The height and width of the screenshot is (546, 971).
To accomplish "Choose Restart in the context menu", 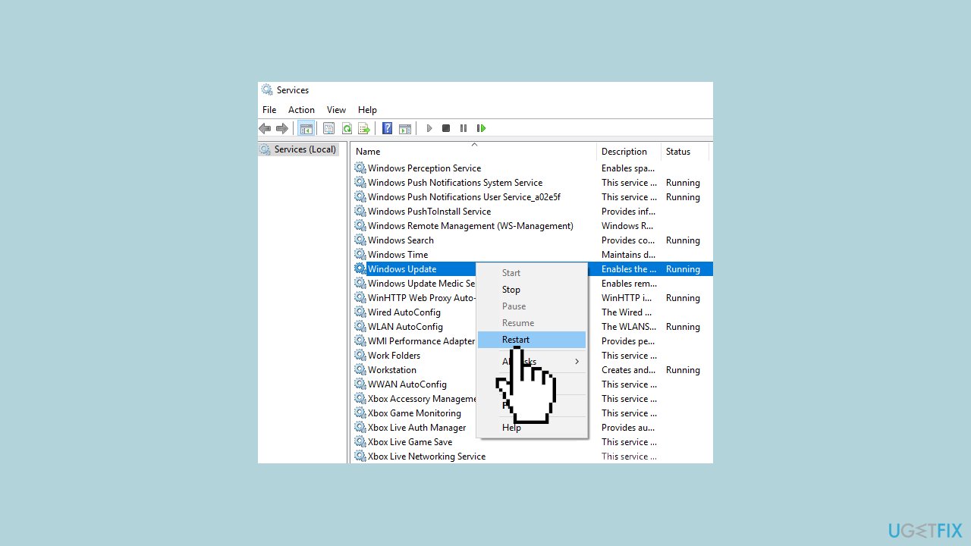I will click(532, 340).
